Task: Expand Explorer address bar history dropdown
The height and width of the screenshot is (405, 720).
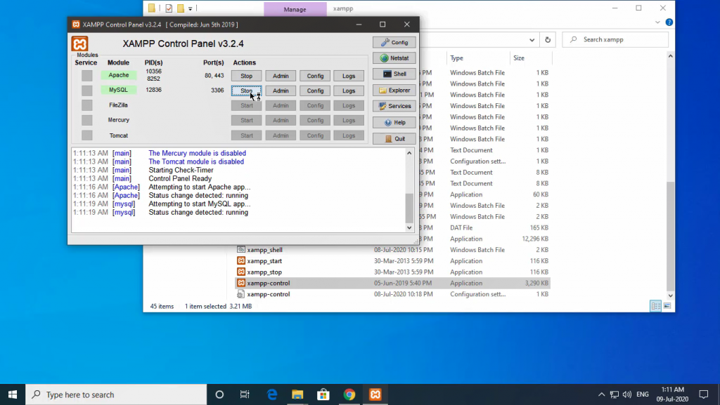Action: (x=532, y=40)
